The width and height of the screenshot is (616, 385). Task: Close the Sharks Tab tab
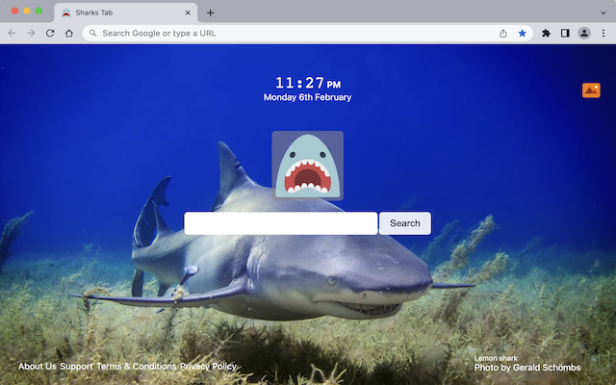(x=188, y=13)
